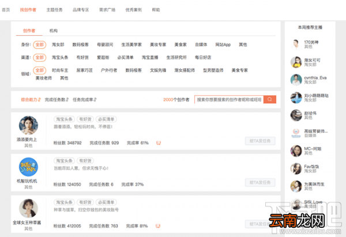The height and width of the screenshot is (237, 346).
Task: Open SISI_Love name in recommended anchors
Action: coord(313,202)
